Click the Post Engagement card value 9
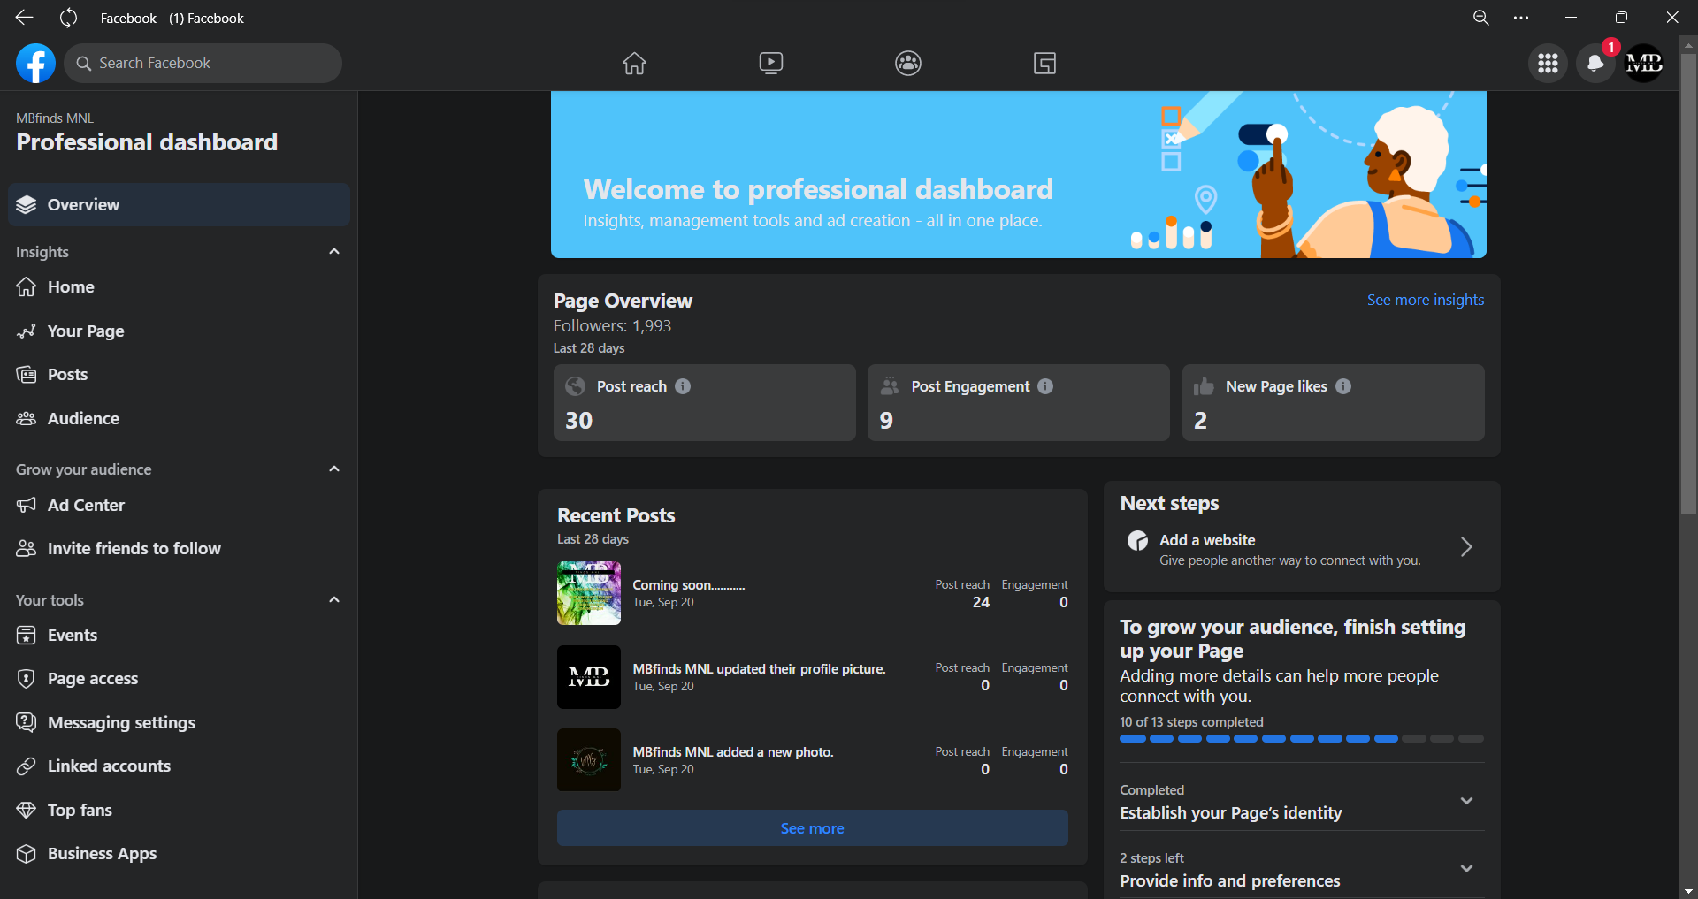 coord(886,421)
